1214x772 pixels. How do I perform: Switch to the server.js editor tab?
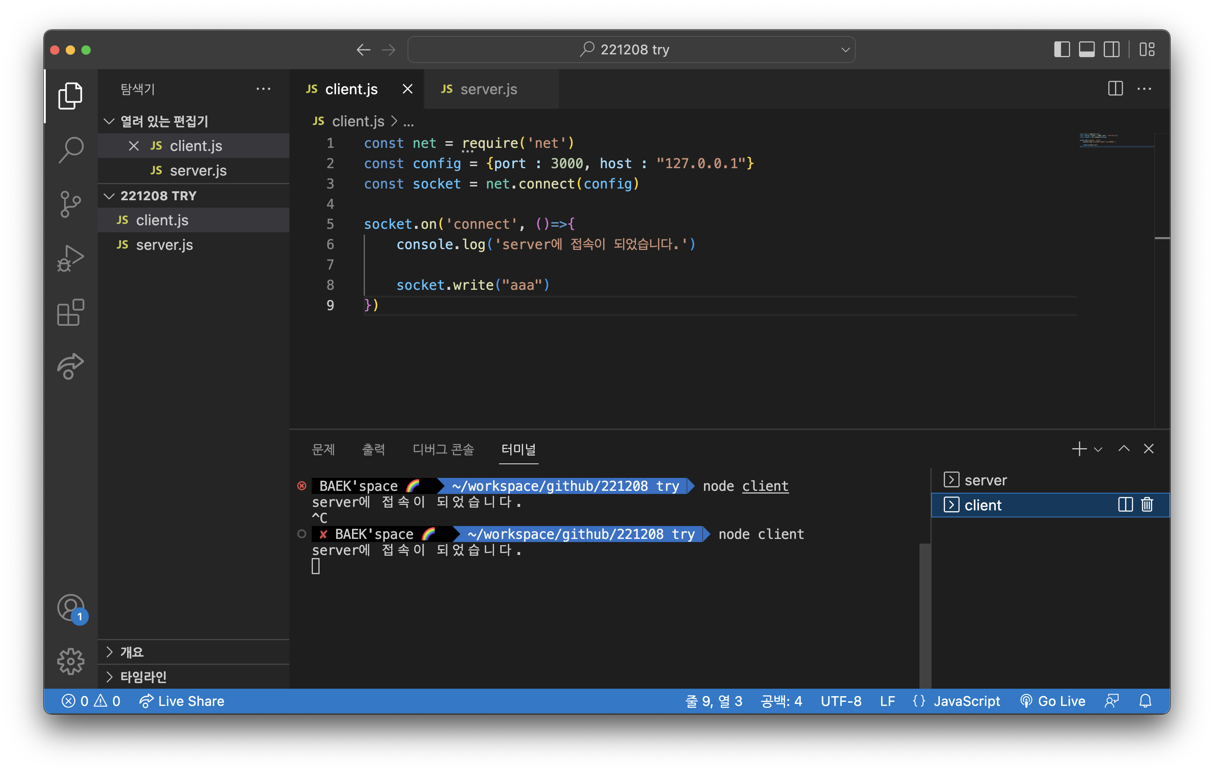pyautogui.click(x=488, y=89)
